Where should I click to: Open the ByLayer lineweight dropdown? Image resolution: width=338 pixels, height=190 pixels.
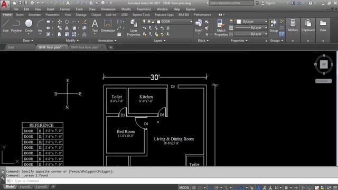tap(266, 28)
